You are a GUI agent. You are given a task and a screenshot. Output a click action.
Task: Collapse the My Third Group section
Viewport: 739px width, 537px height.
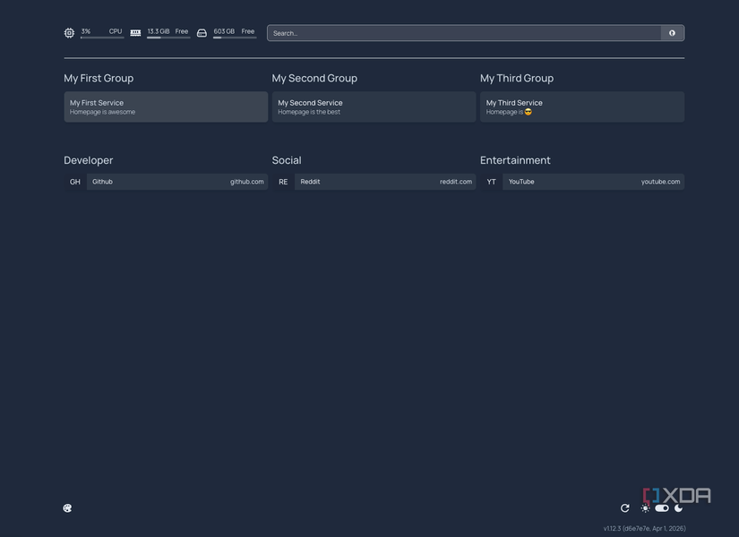point(517,78)
